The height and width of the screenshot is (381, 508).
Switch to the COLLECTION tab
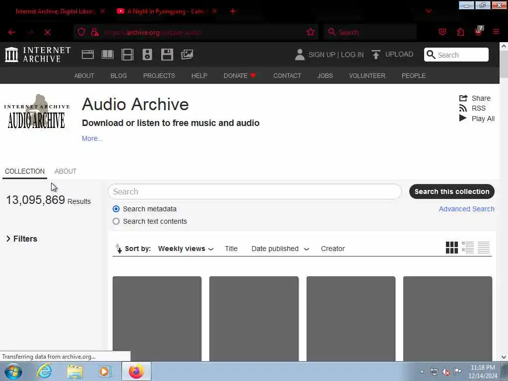(25, 171)
